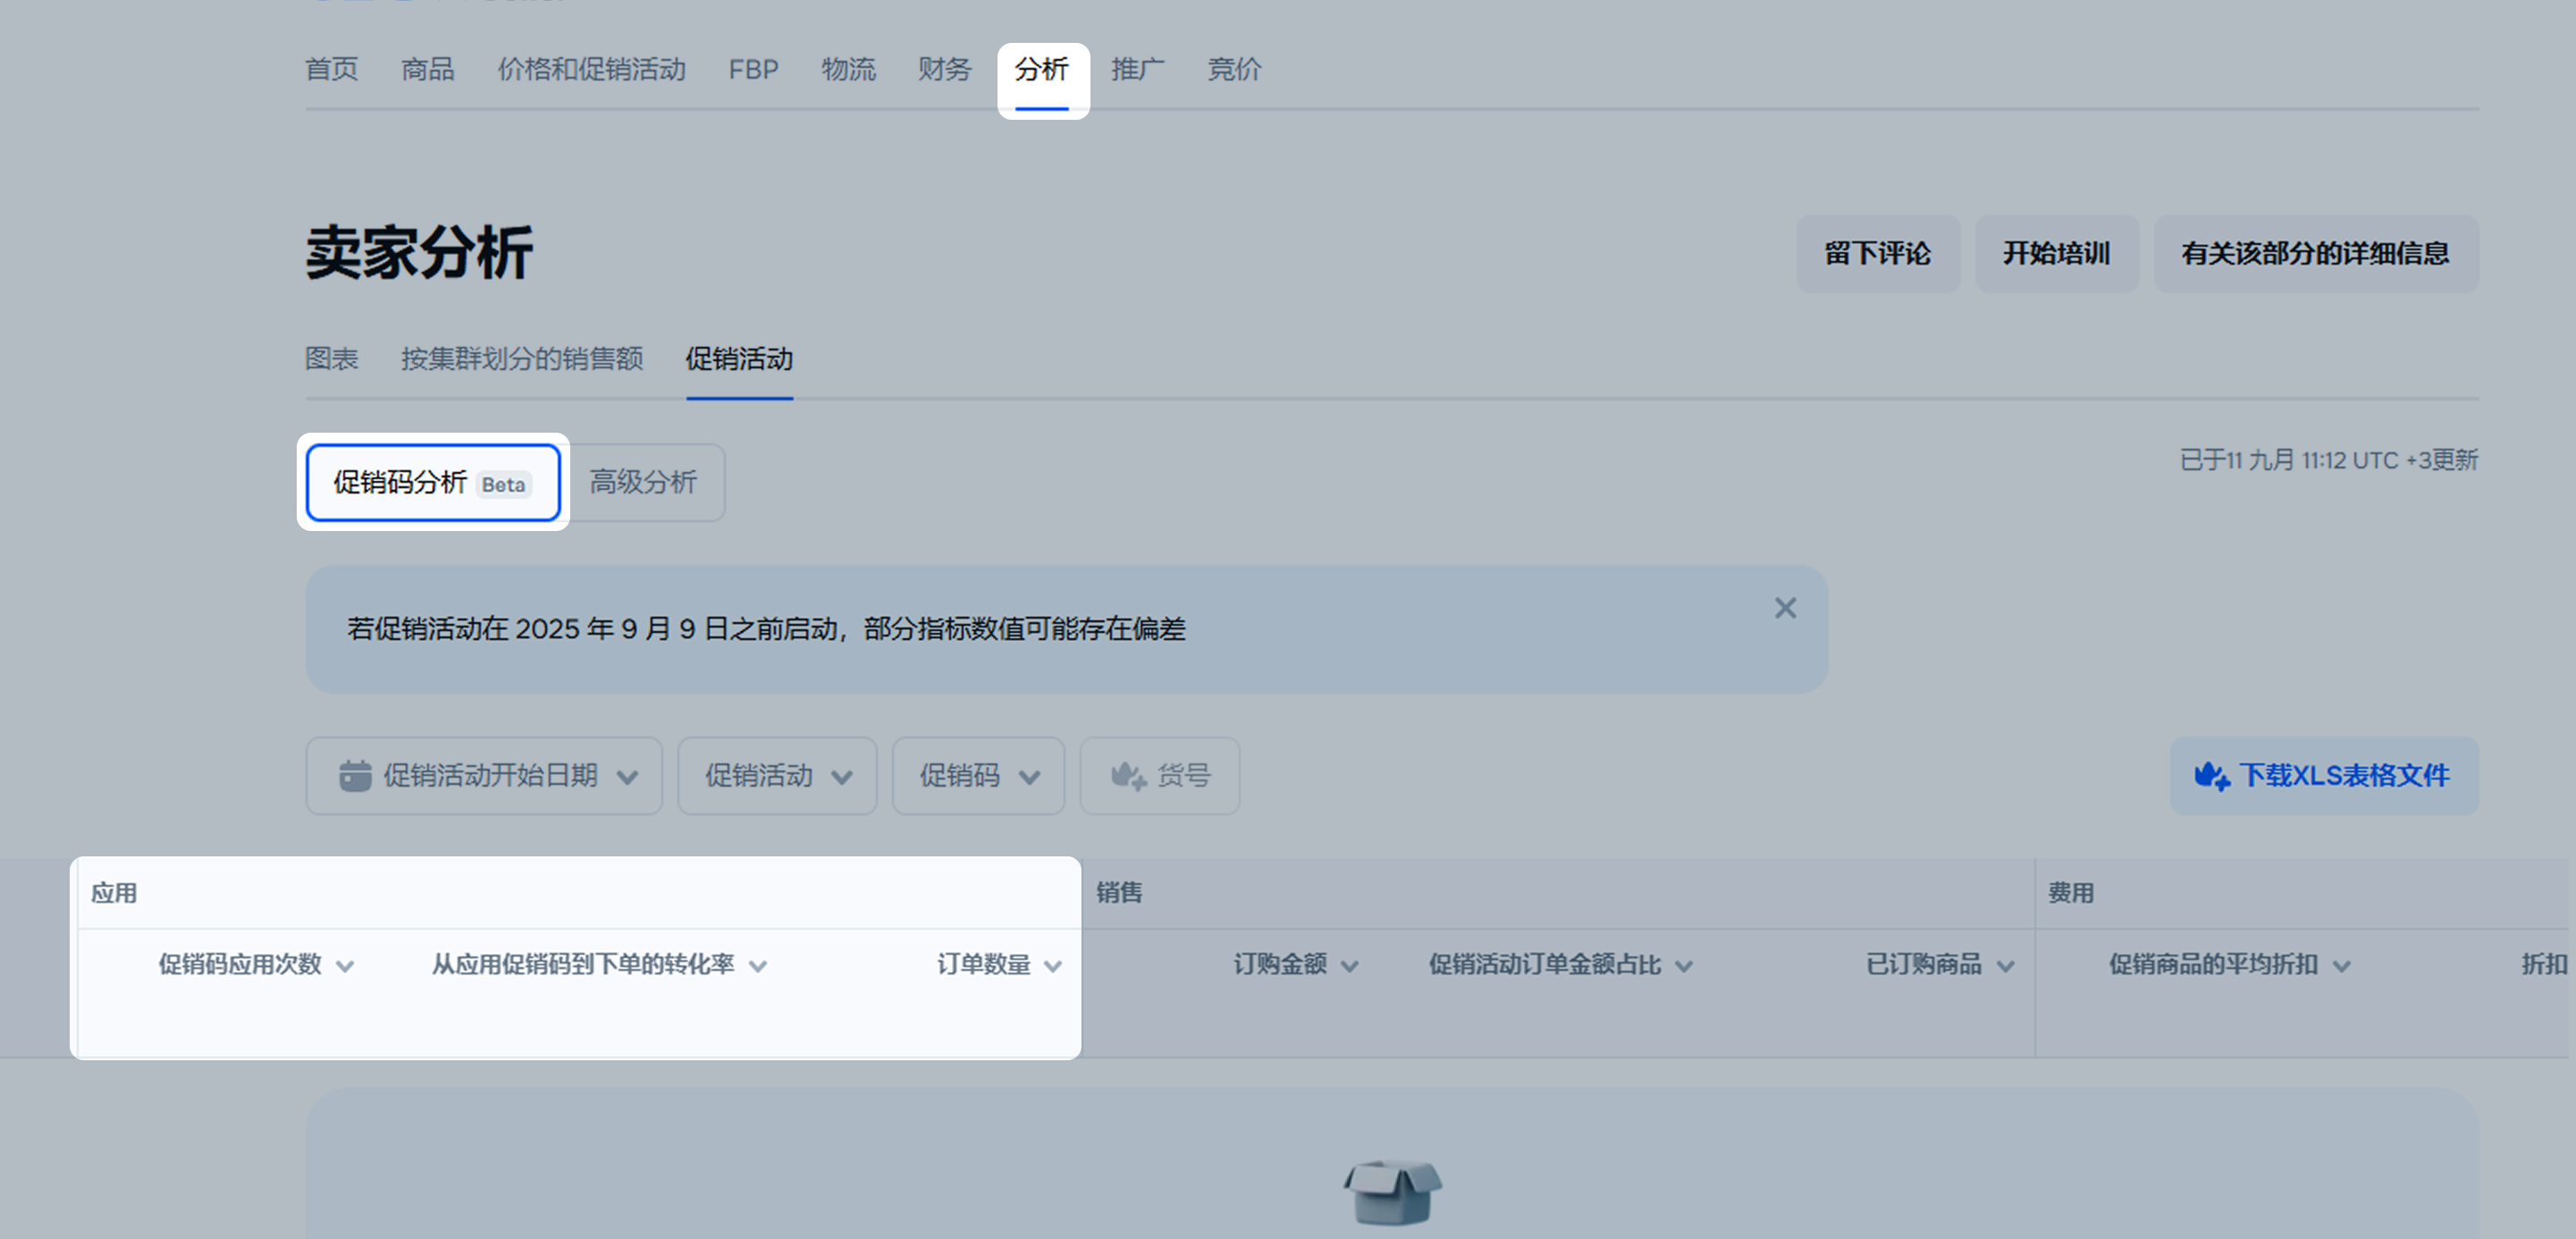Close the promotion date notice banner
Image resolution: width=2576 pixels, height=1239 pixels.
1785,608
